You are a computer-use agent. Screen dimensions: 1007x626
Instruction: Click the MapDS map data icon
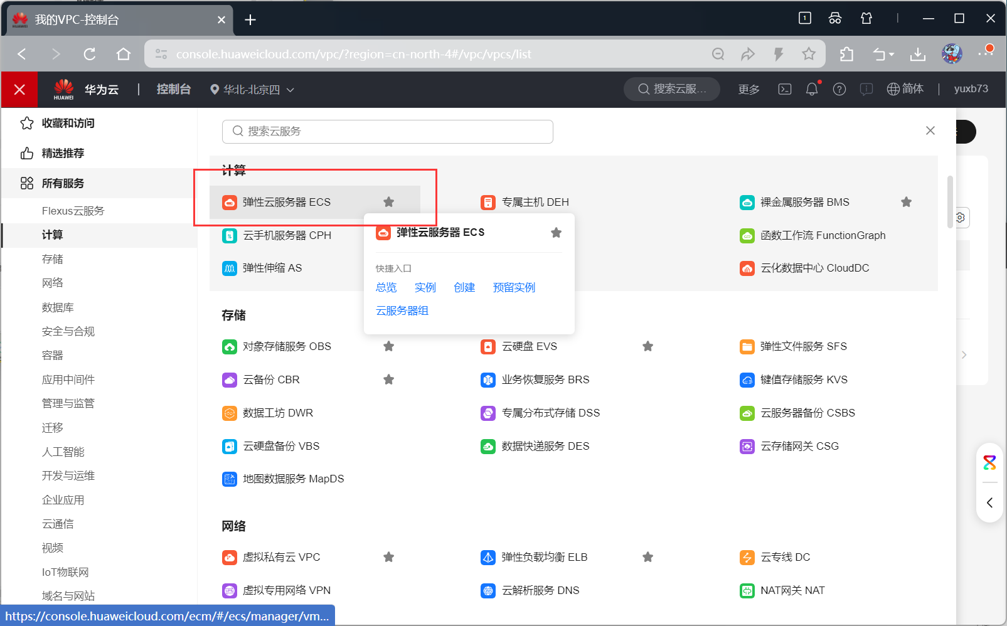pos(230,479)
